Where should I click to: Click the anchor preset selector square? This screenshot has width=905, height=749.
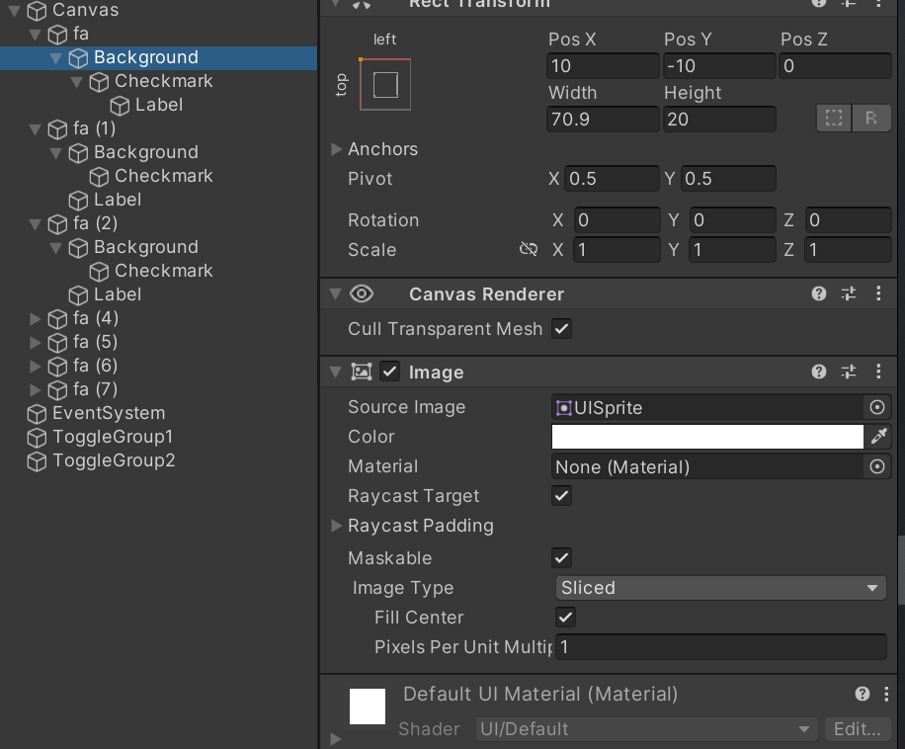384,84
